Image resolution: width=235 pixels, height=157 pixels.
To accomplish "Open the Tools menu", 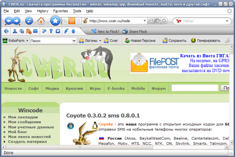I will tap(77, 11).
